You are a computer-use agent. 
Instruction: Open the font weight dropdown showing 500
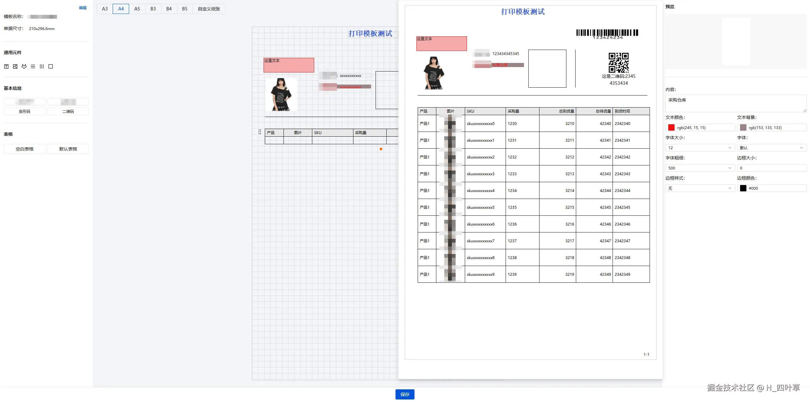(x=700, y=168)
